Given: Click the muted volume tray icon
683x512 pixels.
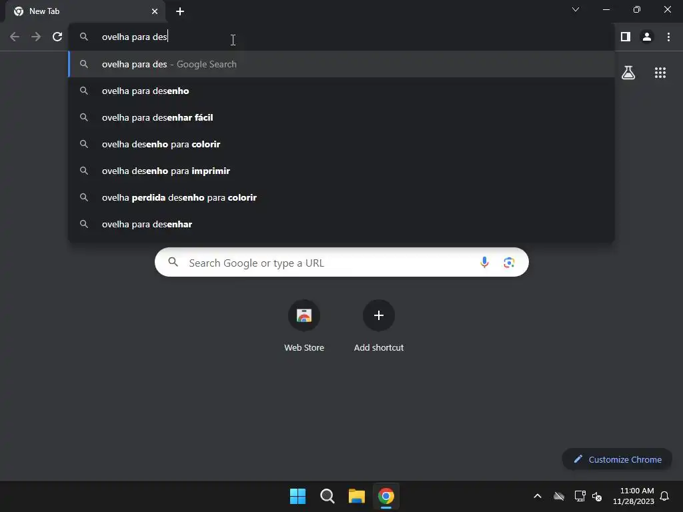Looking at the screenshot, I should pyautogui.click(x=597, y=496).
